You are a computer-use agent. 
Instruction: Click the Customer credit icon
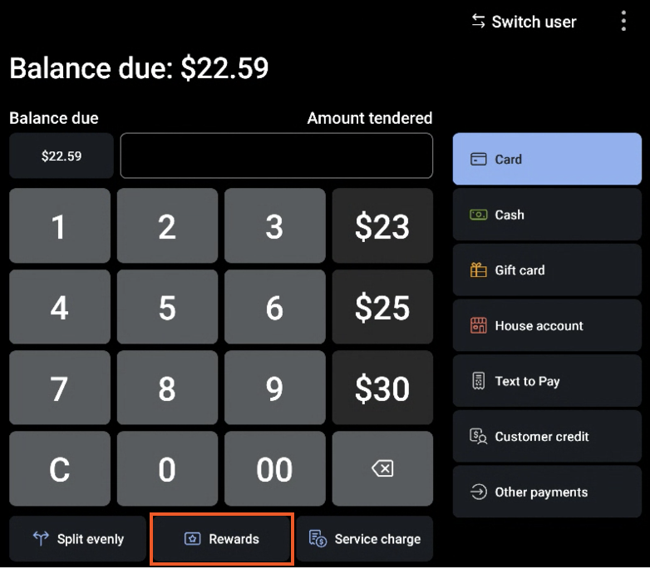coord(478,437)
